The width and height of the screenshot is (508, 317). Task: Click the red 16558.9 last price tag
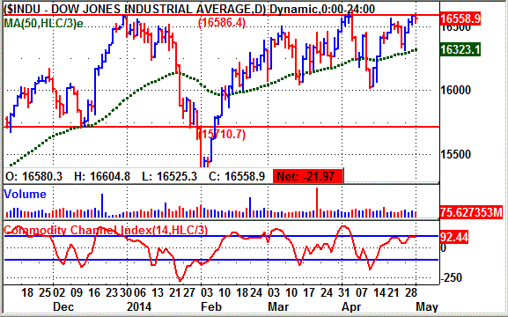460,18
